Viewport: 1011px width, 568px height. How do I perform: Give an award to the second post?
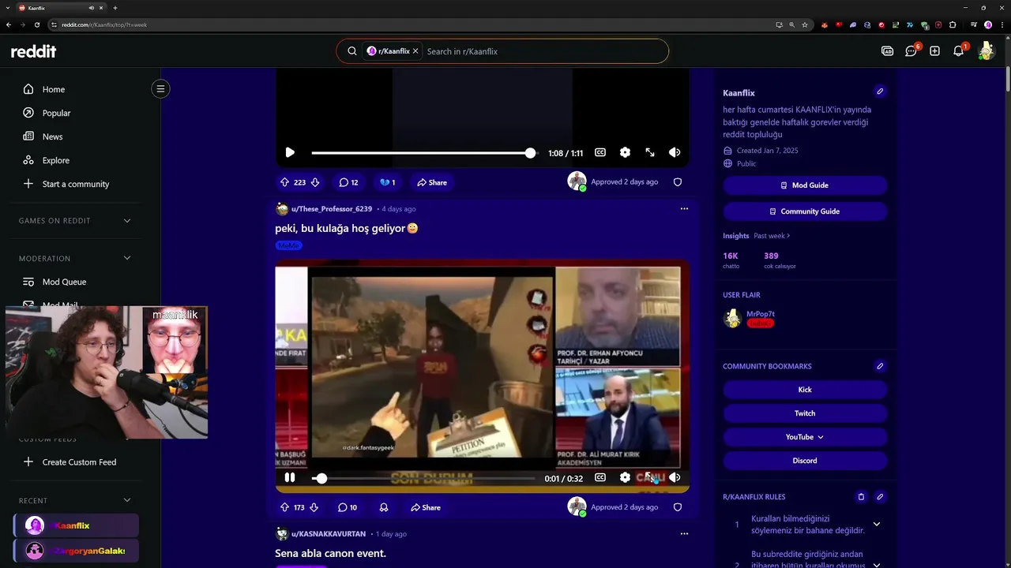click(x=384, y=507)
